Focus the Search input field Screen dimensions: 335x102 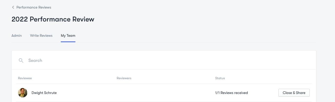click(167, 60)
